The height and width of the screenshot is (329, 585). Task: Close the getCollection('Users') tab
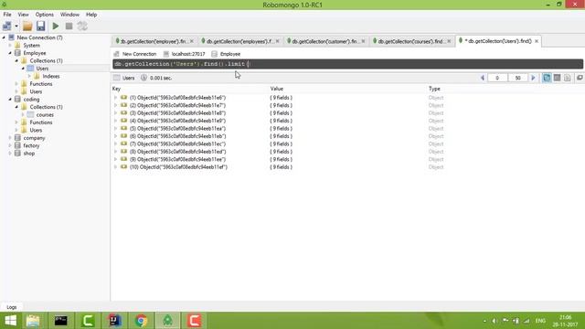(x=537, y=41)
